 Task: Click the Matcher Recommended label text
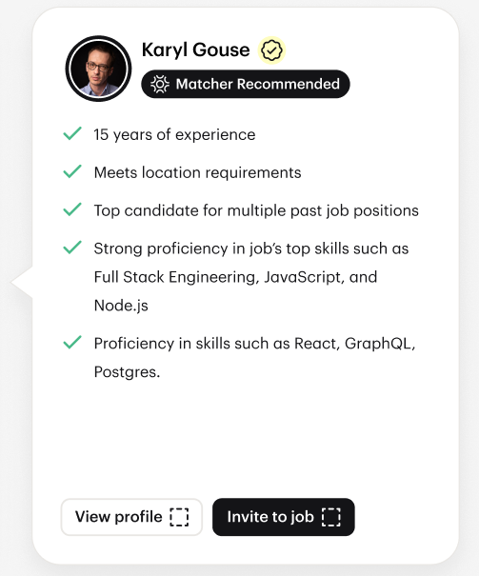pos(257,84)
